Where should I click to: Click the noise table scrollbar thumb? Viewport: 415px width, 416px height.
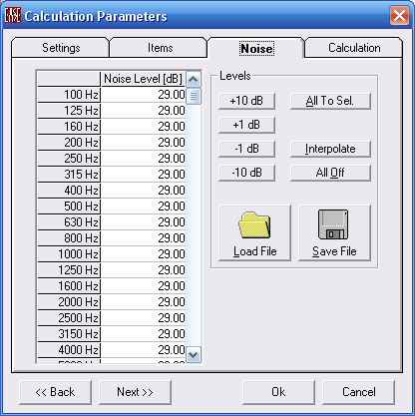click(194, 97)
